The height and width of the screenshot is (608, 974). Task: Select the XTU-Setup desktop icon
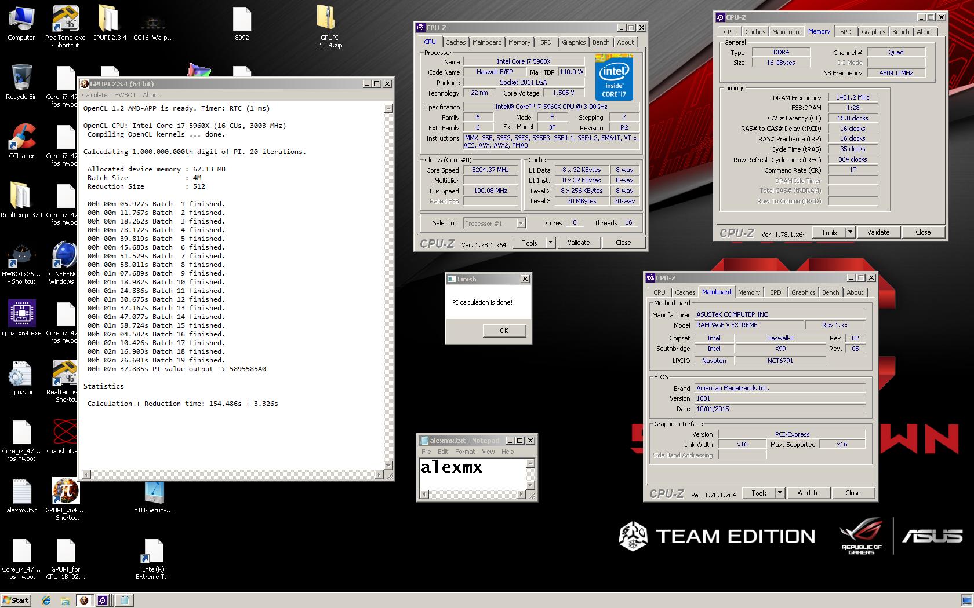[x=153, y=496]
